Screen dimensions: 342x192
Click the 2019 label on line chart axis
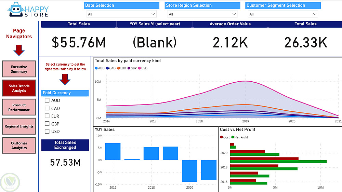[245, 121]
